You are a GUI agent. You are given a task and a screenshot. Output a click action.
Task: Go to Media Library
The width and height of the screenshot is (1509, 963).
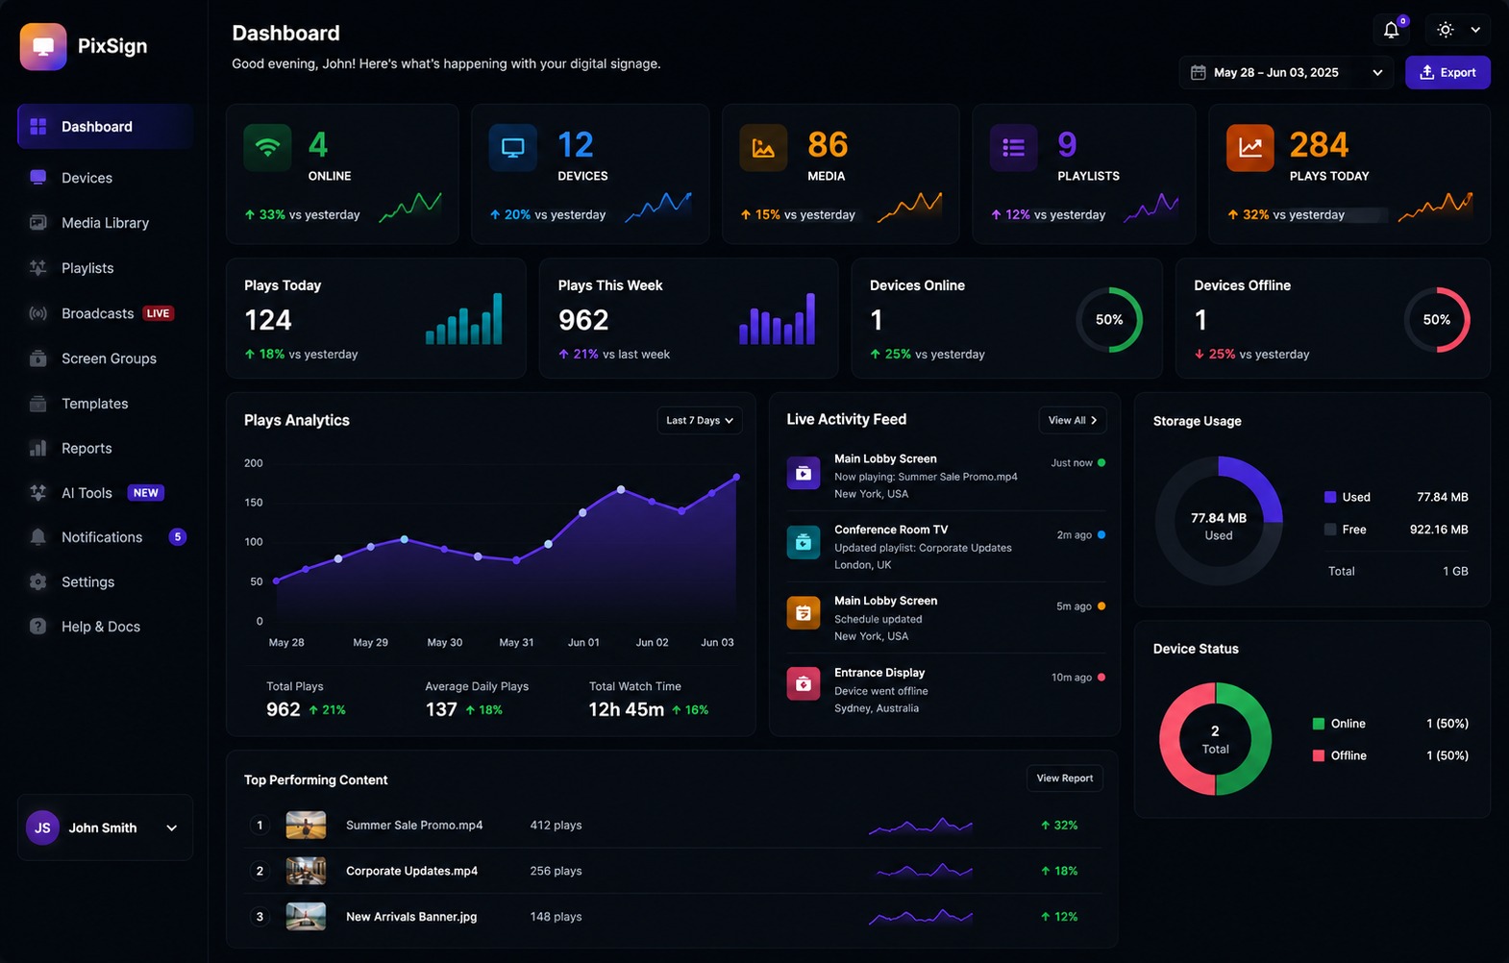(106, 223)
